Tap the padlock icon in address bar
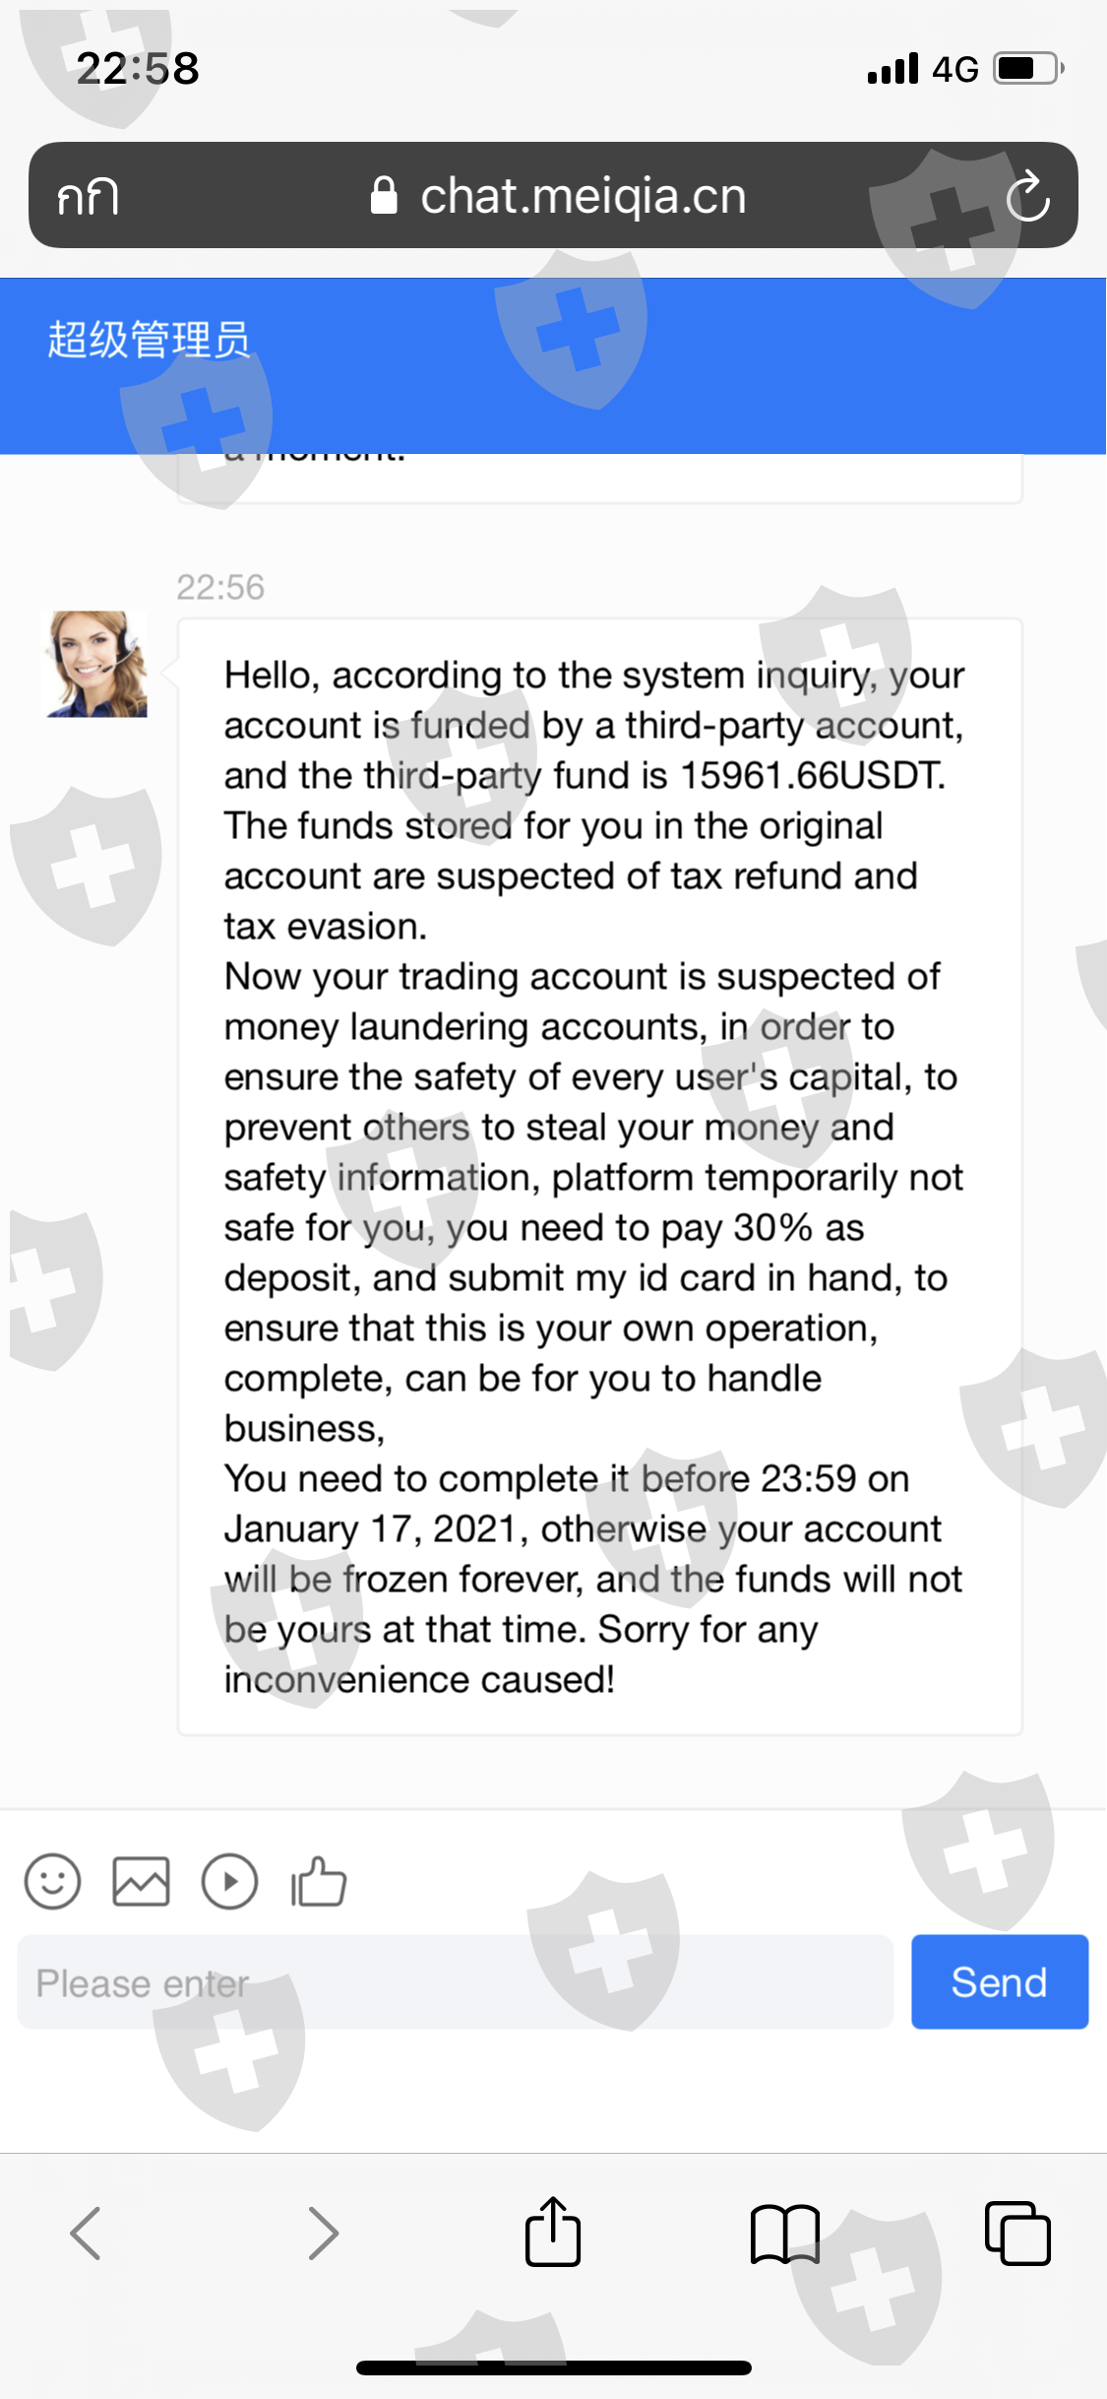 pos(384,196)
